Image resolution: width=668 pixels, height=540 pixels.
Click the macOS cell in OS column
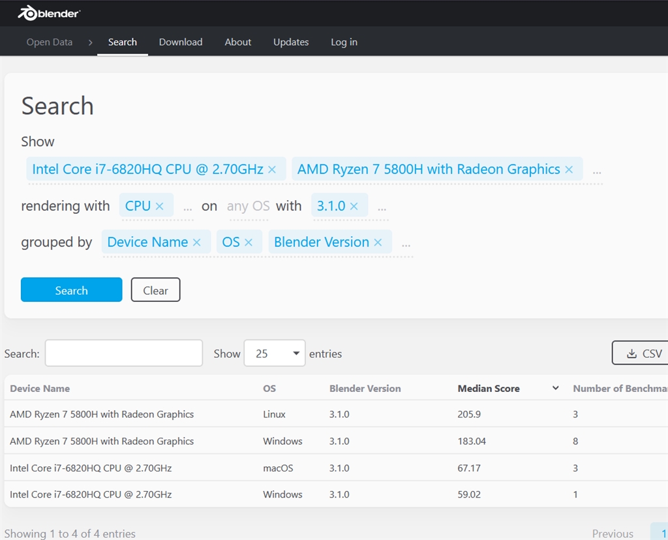(278, 468)
